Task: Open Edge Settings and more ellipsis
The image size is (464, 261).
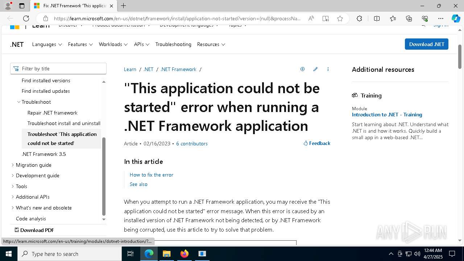Action: [x=441, y=18]
